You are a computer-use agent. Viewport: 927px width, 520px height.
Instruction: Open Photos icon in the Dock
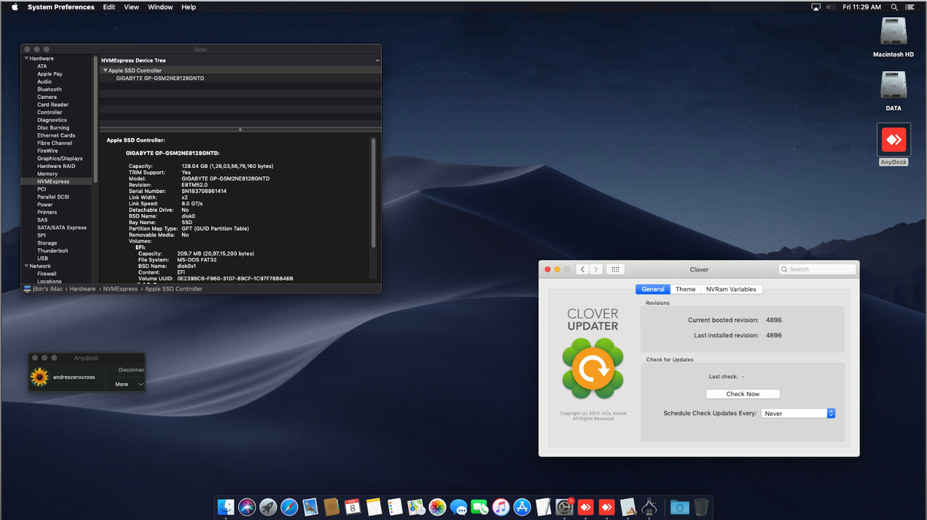click(x=437, y=506)
